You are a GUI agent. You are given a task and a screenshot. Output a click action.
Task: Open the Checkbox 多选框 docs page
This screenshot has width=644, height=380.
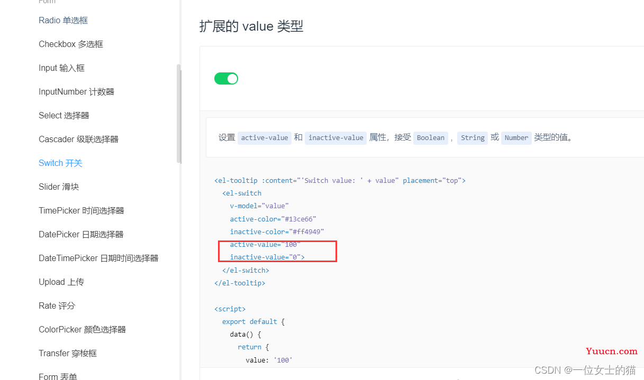71,44
